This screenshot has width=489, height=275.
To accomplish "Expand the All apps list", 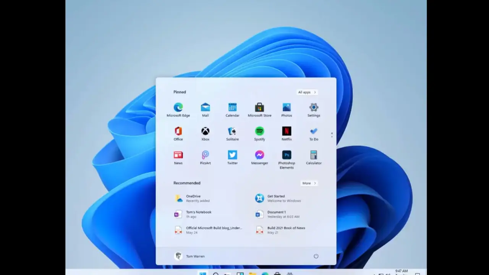I will 307,92.
